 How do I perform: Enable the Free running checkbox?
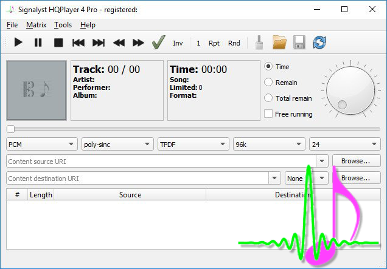coord(268,114)
